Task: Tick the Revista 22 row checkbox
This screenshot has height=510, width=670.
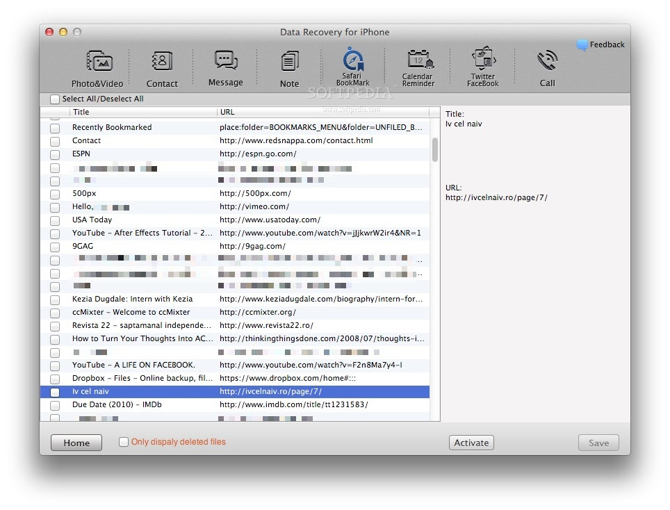Action: pyautogui.click(x=55, y=327)
